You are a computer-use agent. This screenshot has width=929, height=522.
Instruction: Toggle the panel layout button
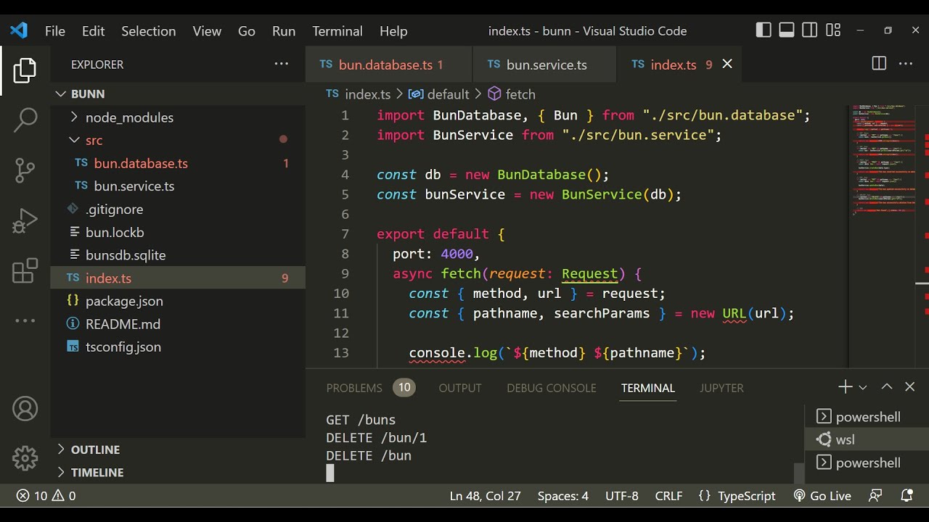point(787,30)
